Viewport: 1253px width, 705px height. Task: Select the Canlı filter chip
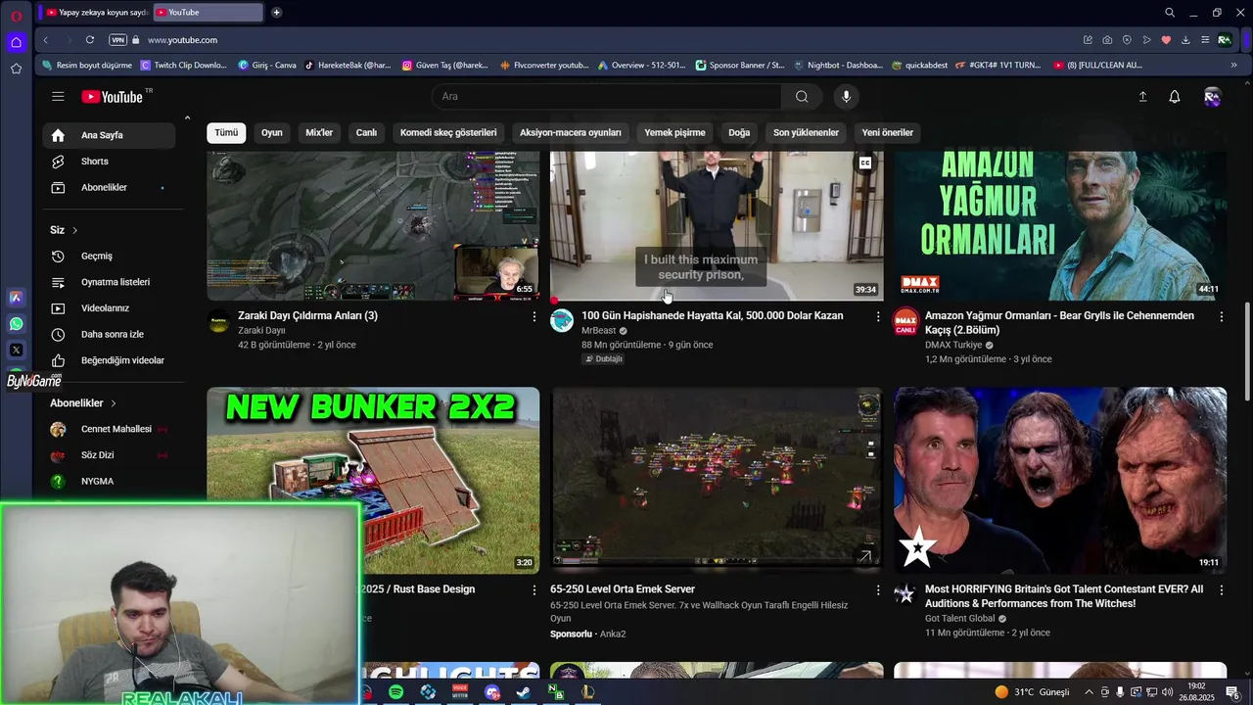(366, 133)
